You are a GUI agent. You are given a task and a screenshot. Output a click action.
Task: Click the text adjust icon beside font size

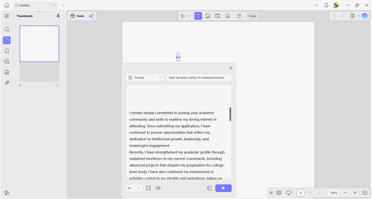149,188
